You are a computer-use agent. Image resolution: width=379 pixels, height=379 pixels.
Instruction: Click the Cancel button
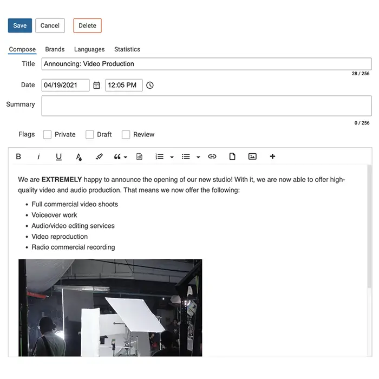tap(50, 25)
